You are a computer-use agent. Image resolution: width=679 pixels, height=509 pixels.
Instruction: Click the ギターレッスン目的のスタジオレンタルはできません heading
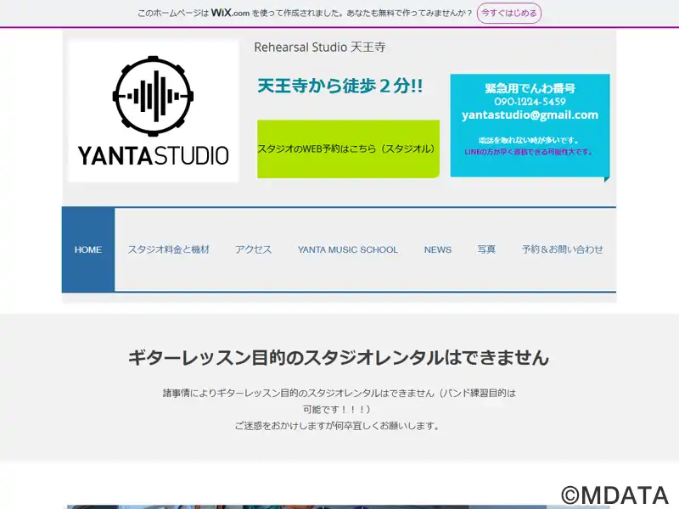(339, 358)
